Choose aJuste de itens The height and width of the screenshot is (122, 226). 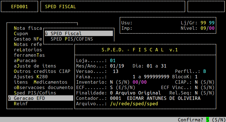[35, 66]
